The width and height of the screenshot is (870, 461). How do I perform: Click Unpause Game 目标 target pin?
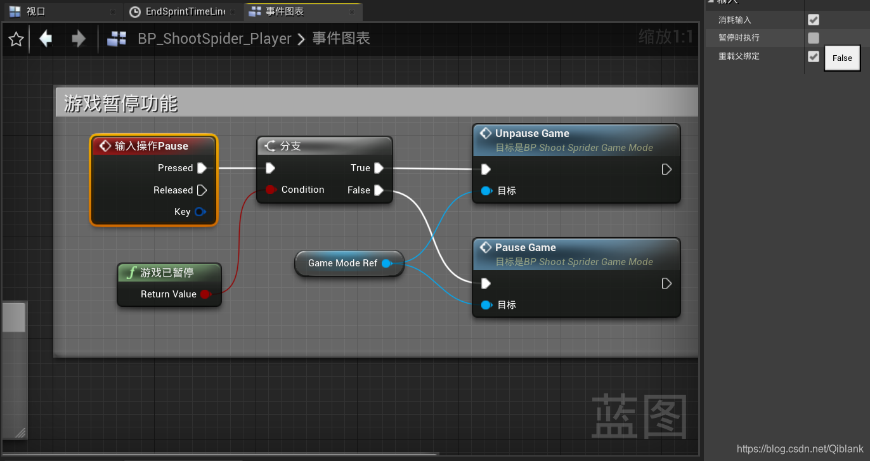pos(486,191)
